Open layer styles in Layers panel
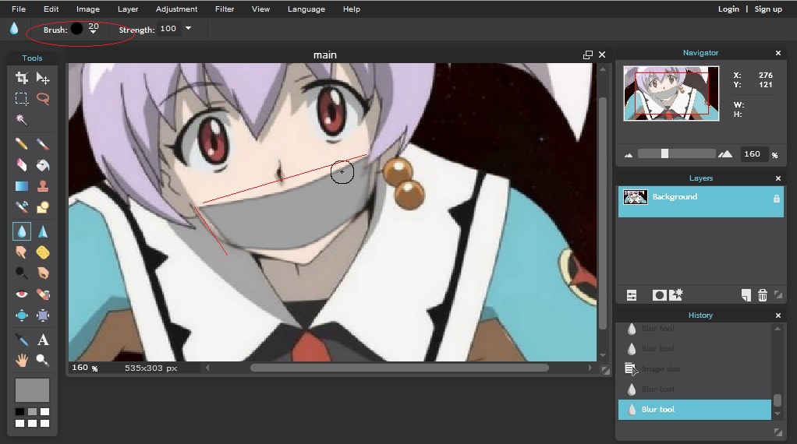 click(x=676, y=294)
